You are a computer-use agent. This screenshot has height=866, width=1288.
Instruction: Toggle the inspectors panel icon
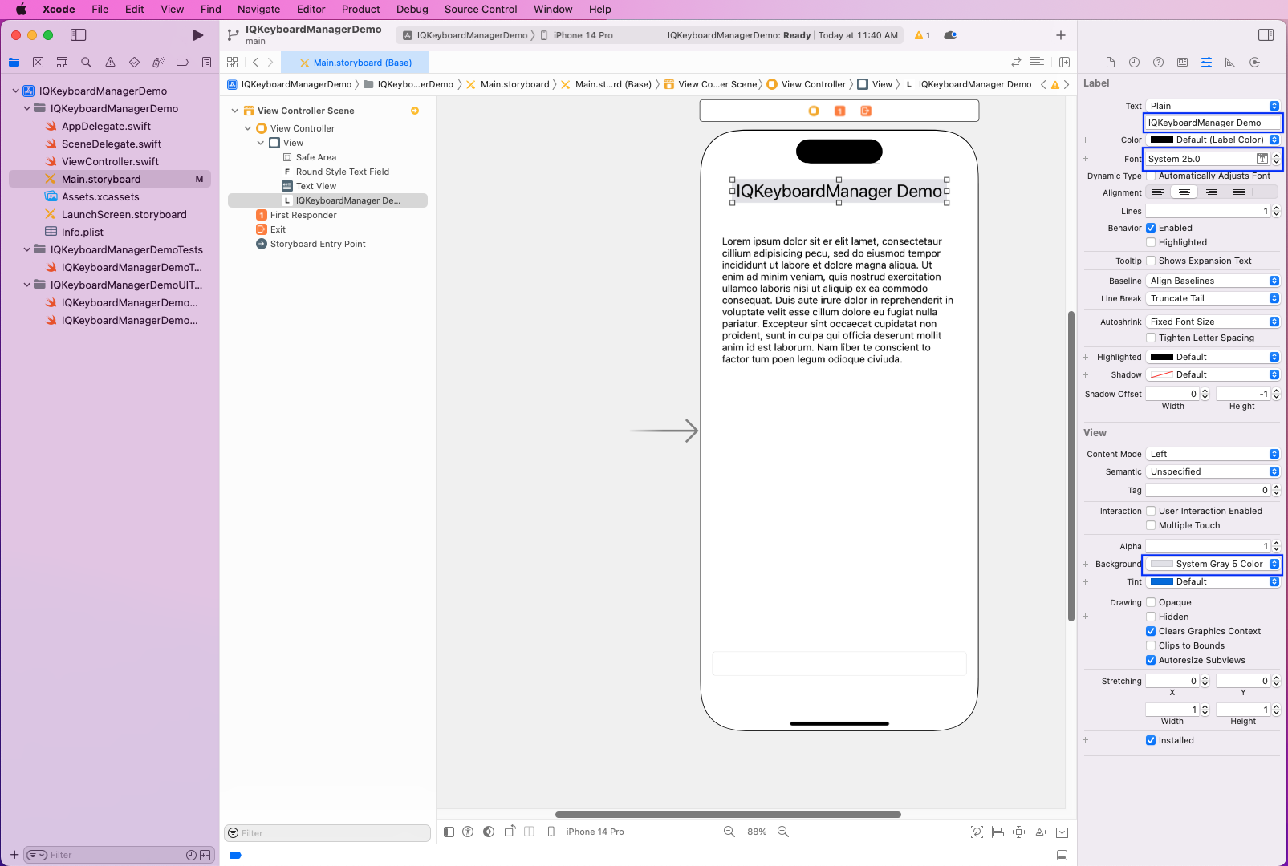[1266, 35]
